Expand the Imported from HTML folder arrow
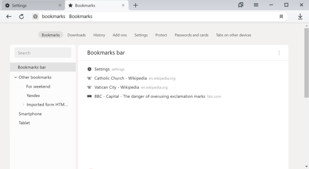 point(23,105)
